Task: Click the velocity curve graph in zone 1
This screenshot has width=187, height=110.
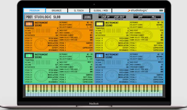Action: [x=76, y=25]
